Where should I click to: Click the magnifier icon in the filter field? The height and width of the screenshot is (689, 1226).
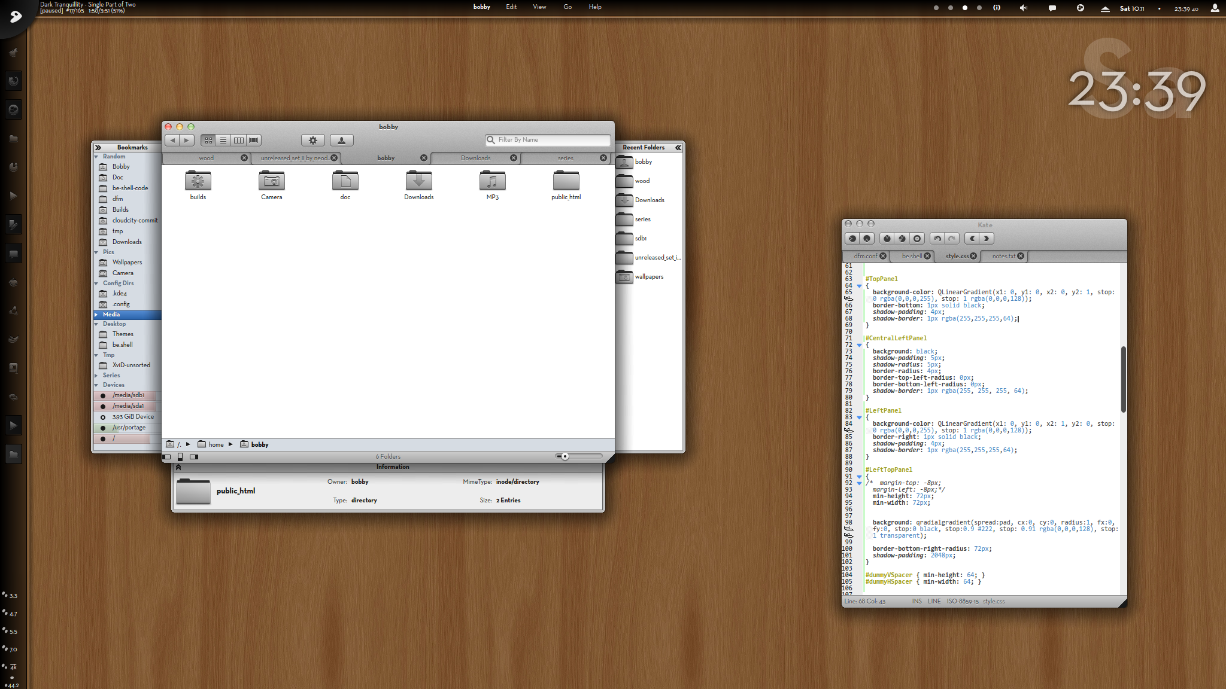coord(491,140)
